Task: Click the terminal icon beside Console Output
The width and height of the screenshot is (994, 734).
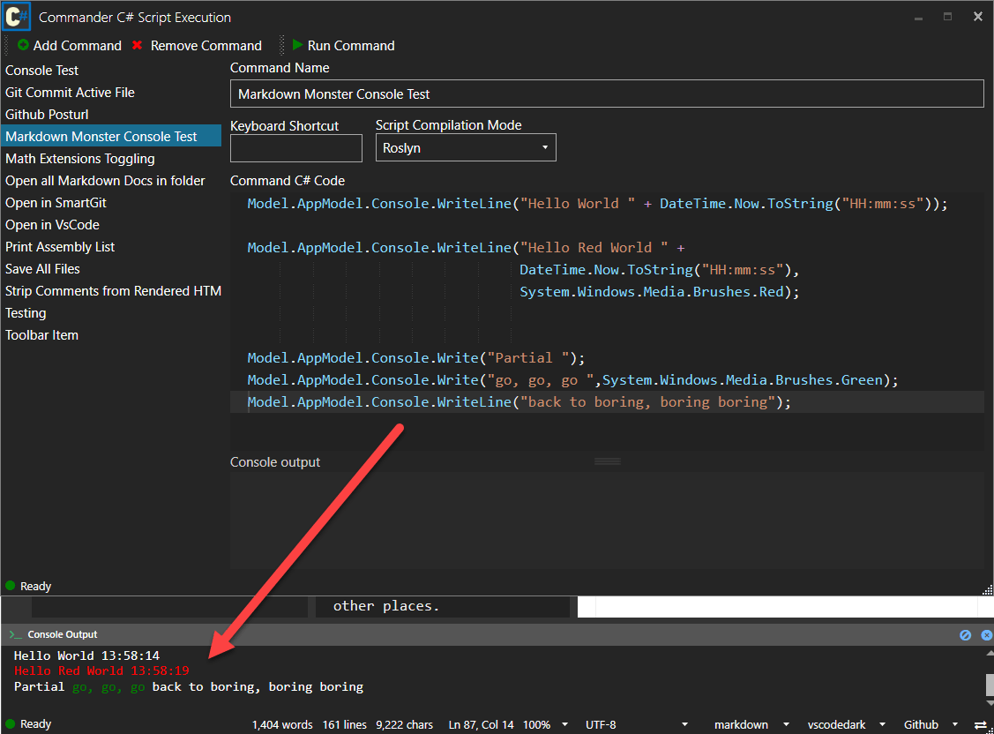Action: point(15,634)
